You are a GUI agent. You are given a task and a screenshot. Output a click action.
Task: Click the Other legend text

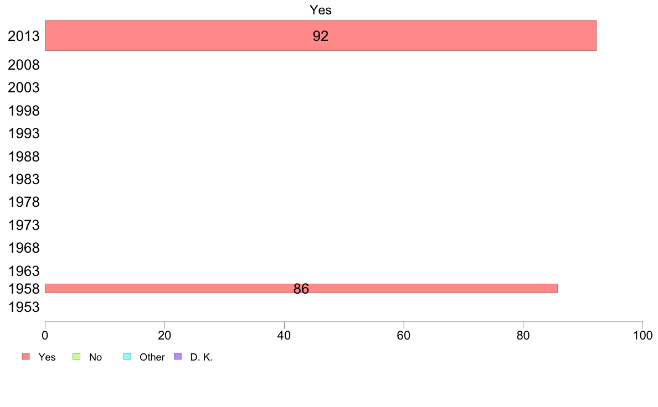point(152,357)
